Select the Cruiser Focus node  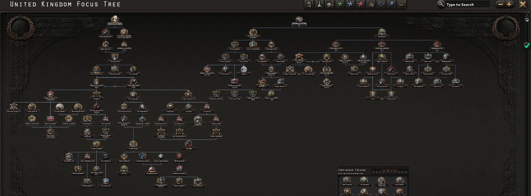click(x=437, y=83)
